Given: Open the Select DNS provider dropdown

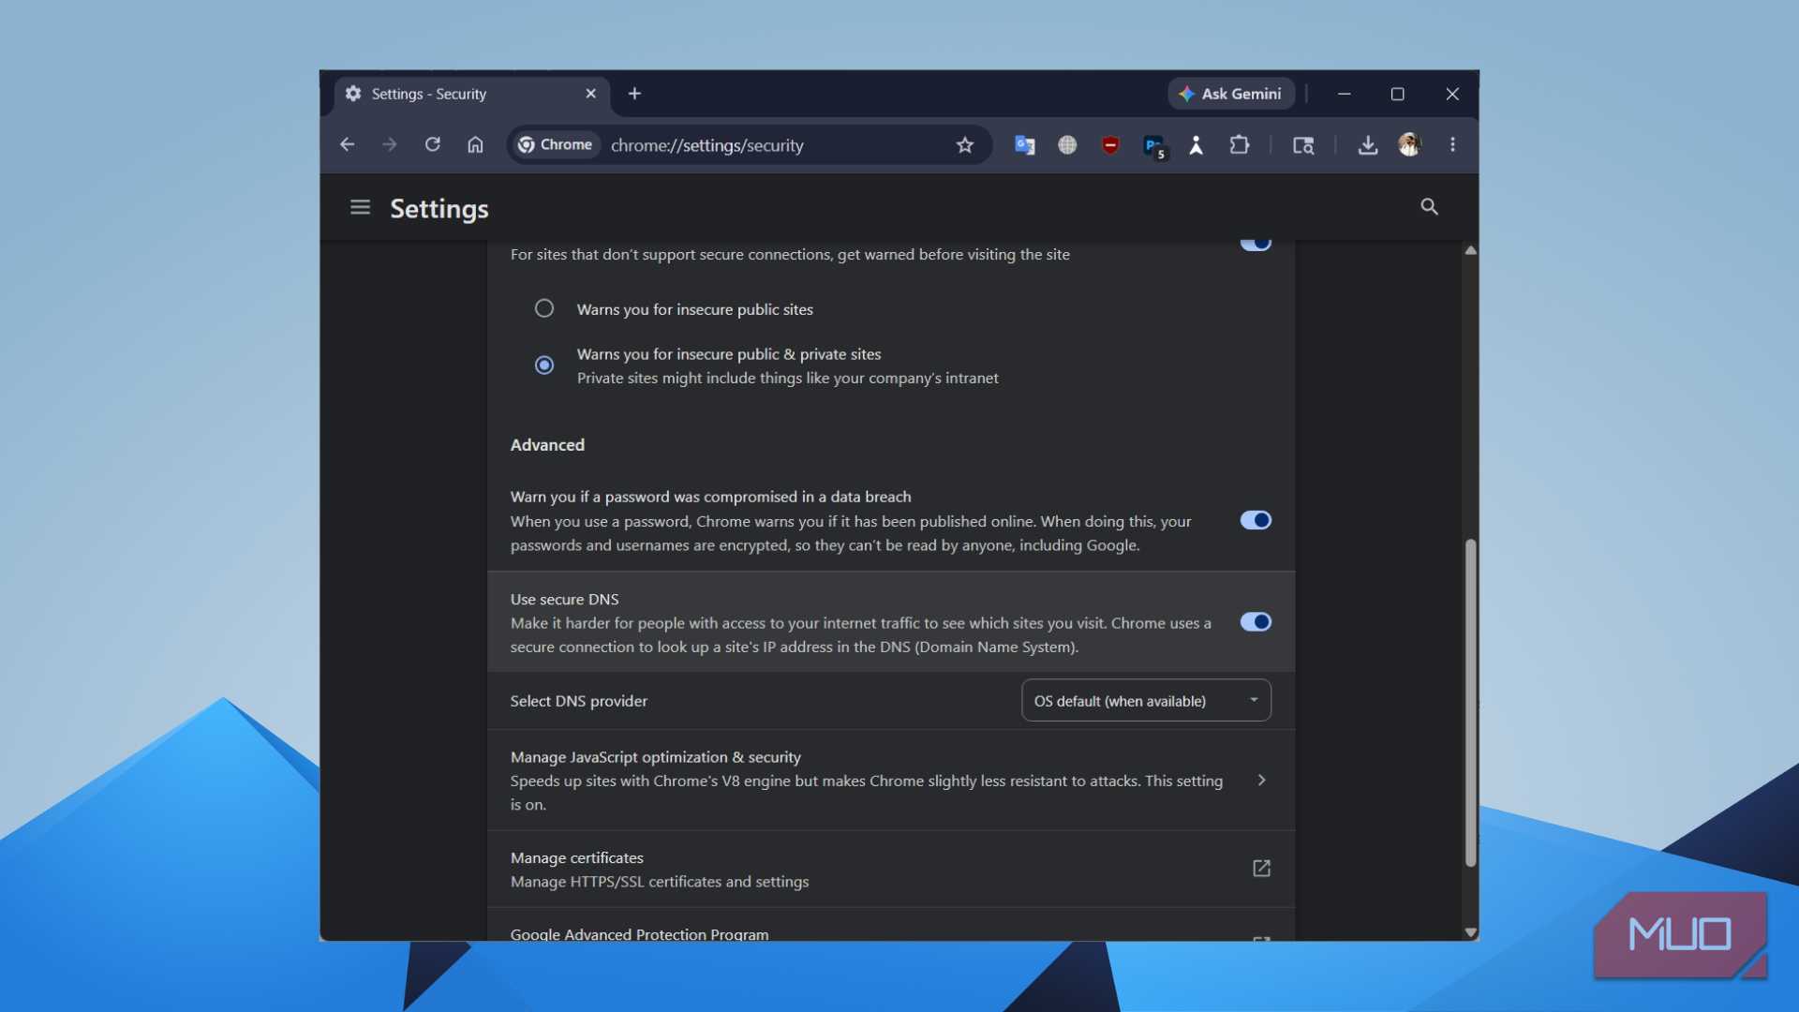Looking at the screenshot, I should (1146, 701).
